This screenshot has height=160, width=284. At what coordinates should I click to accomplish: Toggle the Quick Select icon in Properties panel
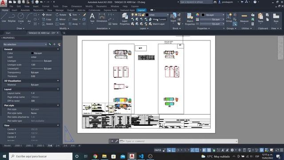click(x=59, y=44)
